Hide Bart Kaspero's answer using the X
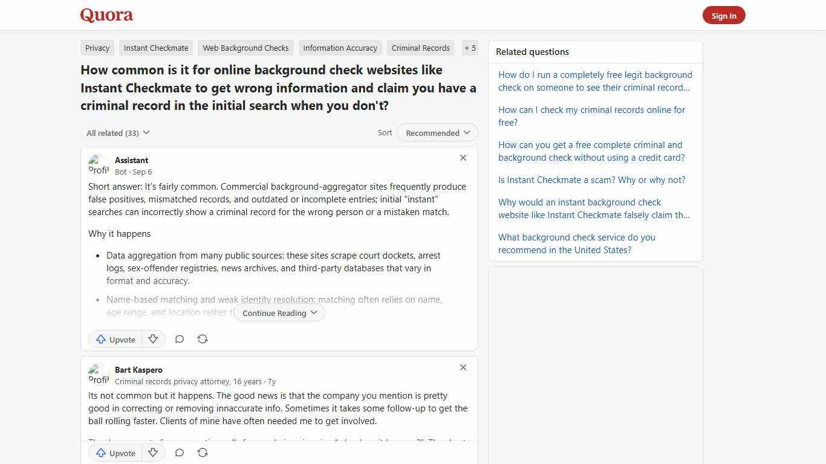The image size is (826, 464). coord(463,367)
